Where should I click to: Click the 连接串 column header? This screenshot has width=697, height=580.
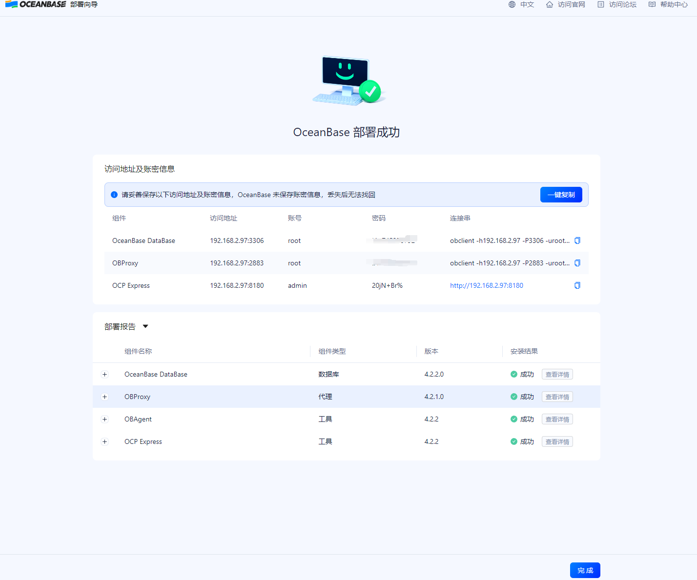pyautogui.click(x=460, y=218)
